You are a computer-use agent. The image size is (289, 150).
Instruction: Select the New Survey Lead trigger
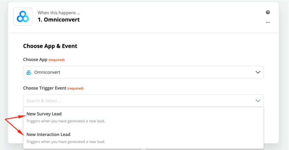pyautogui.click(x=44, y=114)
